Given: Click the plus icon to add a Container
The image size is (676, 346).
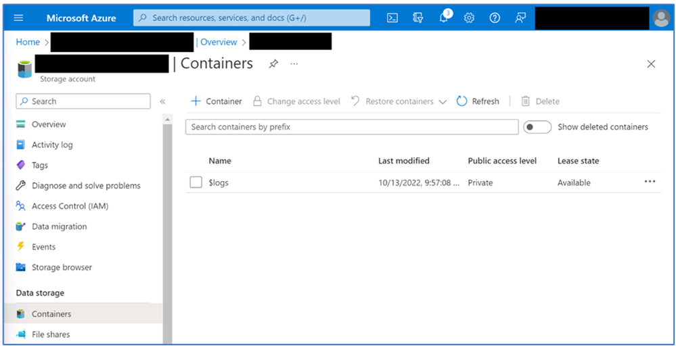Looking at the screenshot, I should [x=196, y=101].
